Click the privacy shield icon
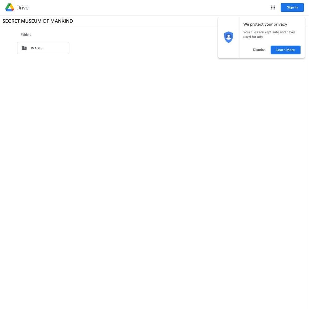 click(228, 37)
